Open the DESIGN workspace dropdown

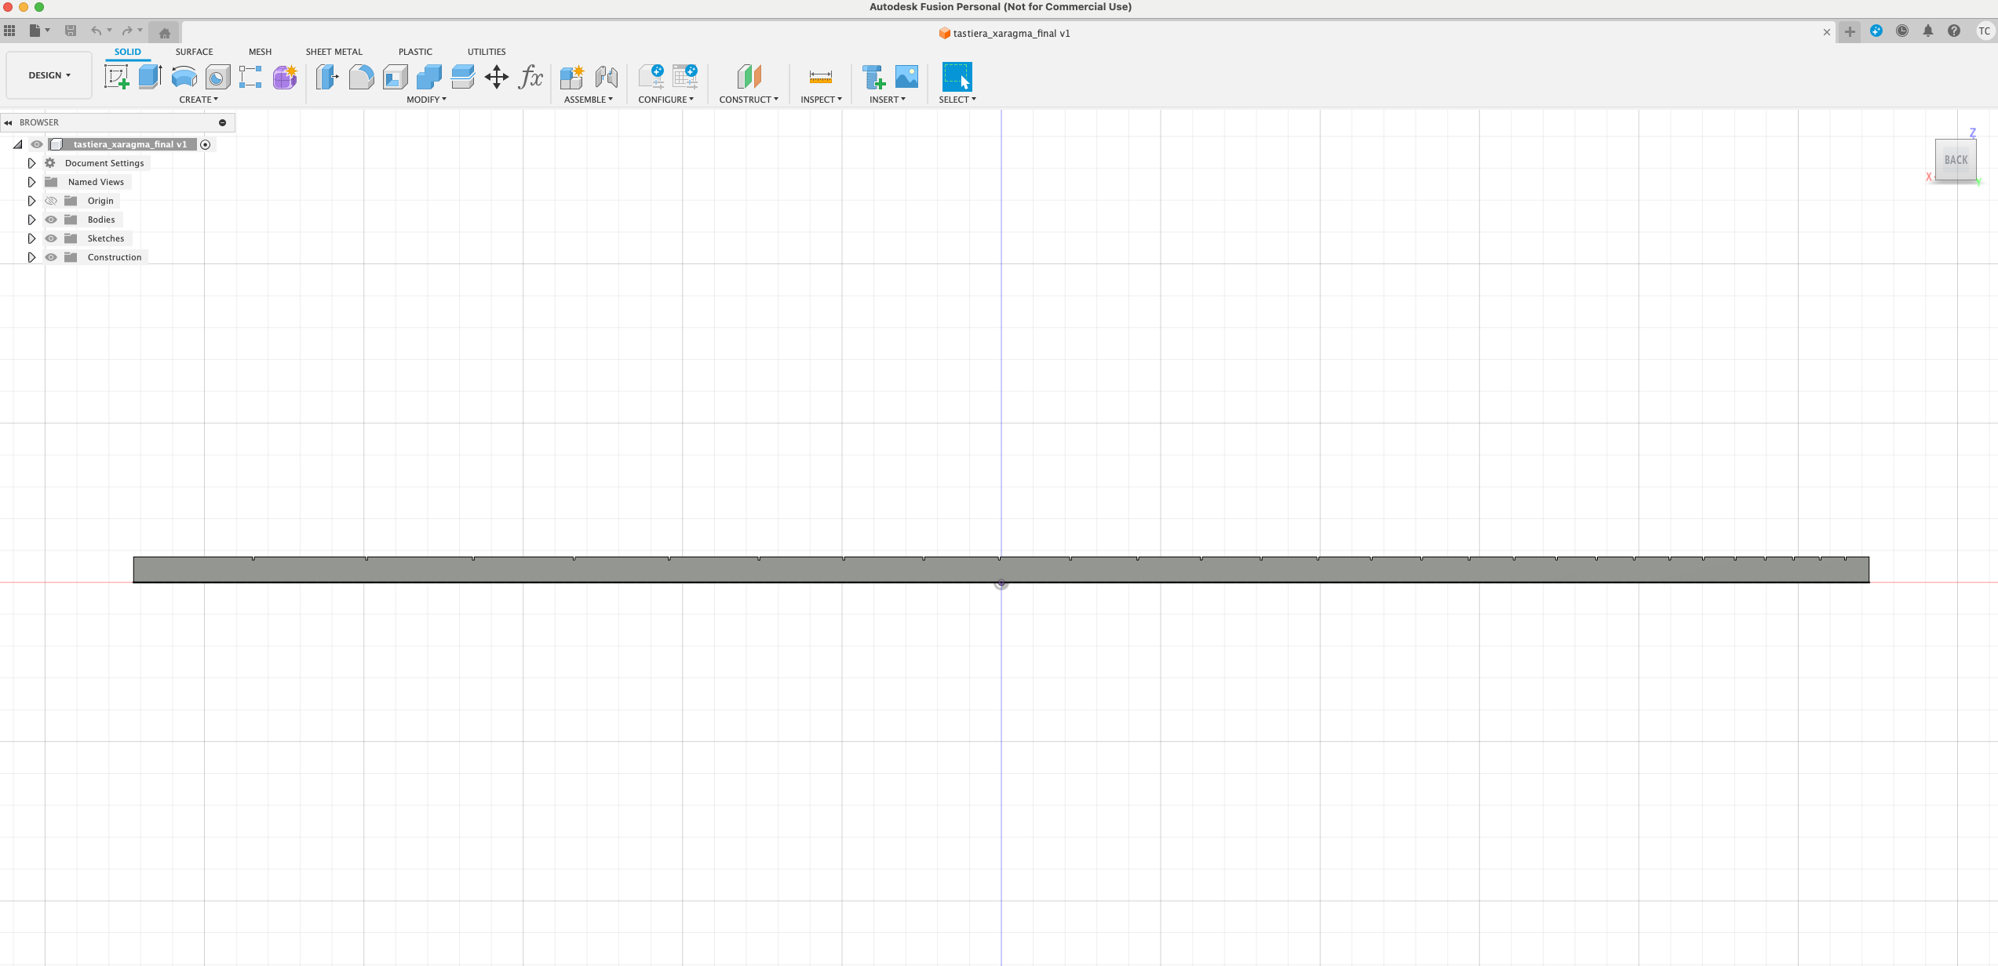tap(49, 75)
